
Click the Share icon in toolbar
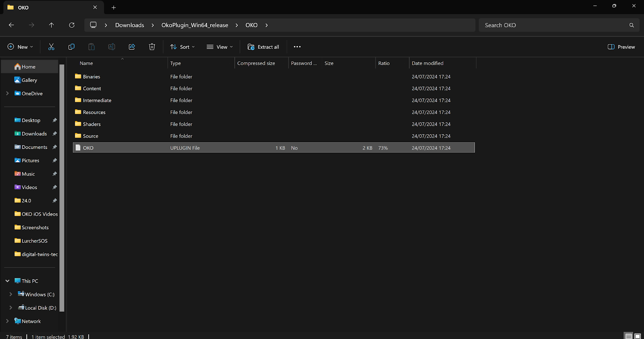[x=132, y=47]
